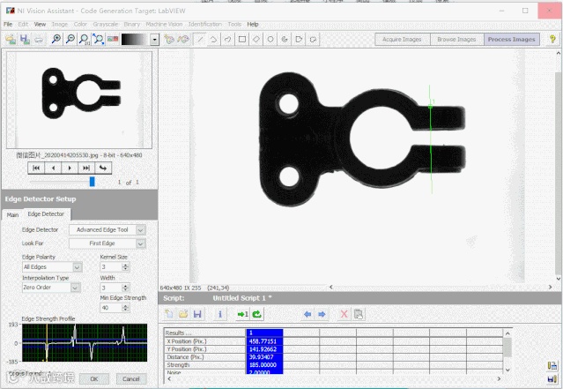
Task: Click the Strength value 185.00000
Action: tap(264, 365)
